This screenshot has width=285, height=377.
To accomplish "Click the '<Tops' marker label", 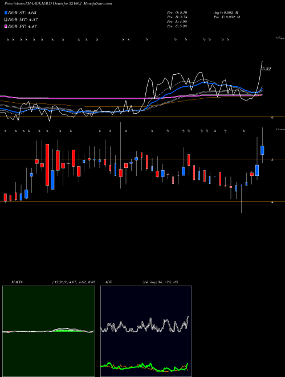I will pos(280,38).
